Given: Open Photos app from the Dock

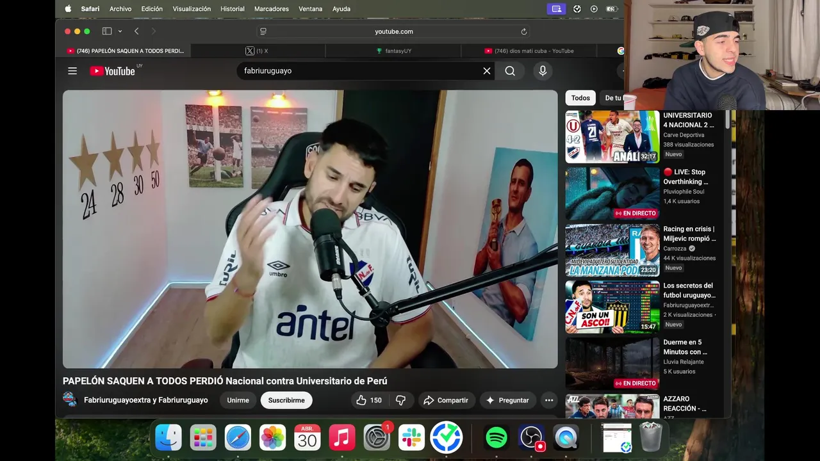Looking at the screenshot, I should click(272, 438).
